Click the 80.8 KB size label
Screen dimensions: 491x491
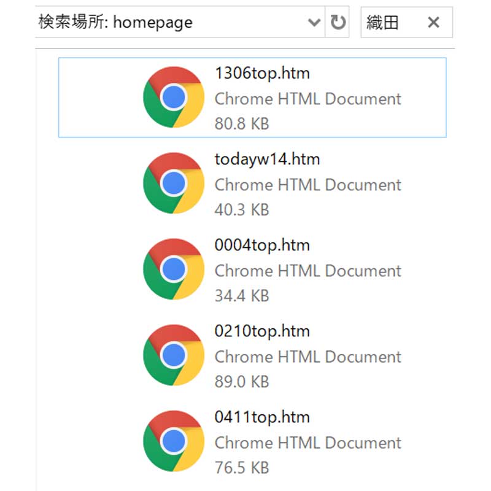tap(242, 124)
